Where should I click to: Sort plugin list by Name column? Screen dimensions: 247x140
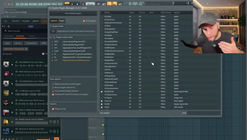pyautogui.click(x=107, y=13)
